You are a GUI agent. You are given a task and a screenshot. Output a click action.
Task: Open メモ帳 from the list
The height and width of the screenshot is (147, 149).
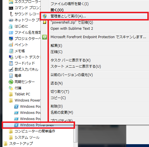click(x=20, y=51)
